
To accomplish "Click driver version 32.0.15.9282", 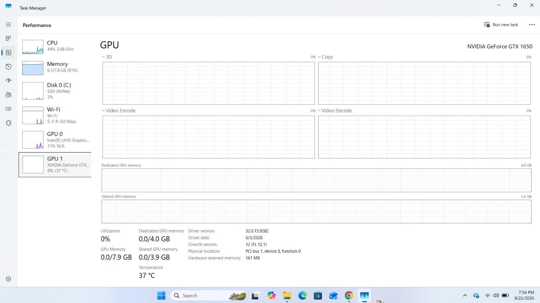I will click(x=257, y=231).
